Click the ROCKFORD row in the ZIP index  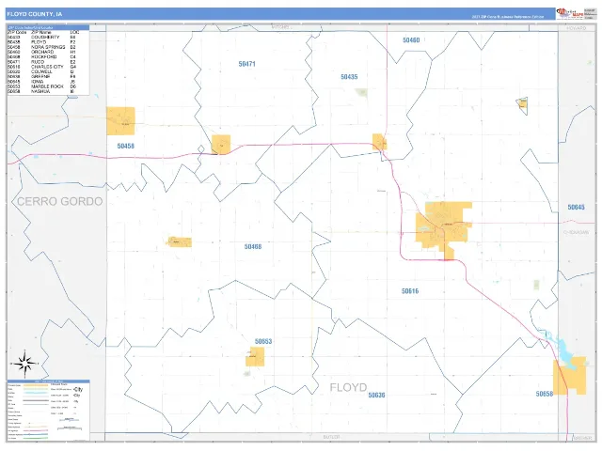click(42, 56)
